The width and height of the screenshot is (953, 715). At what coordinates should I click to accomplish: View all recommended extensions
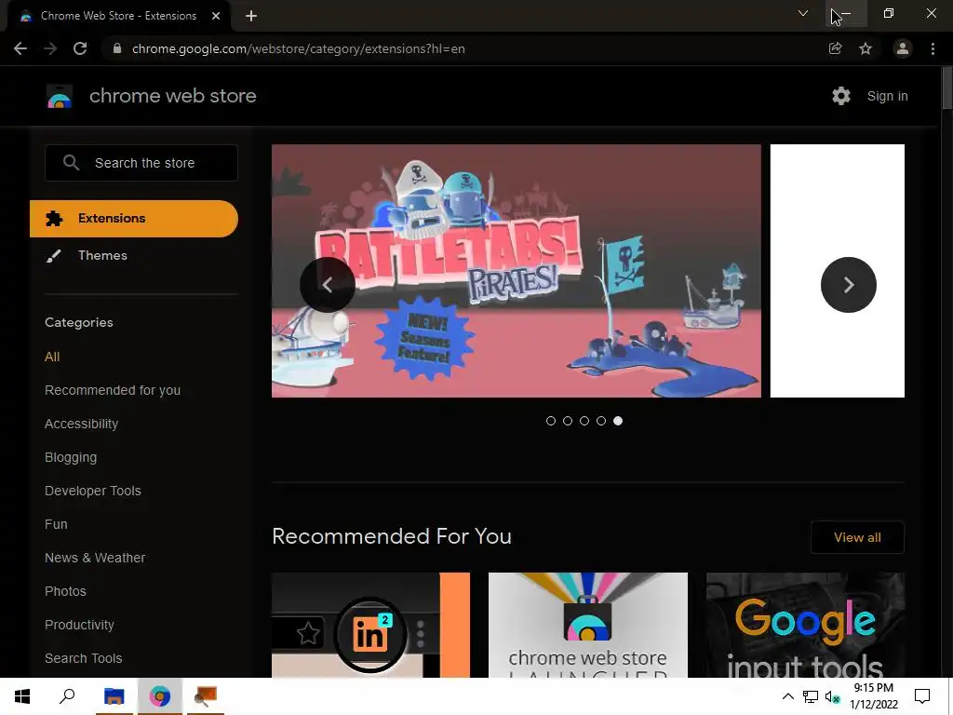click(857, 537)
